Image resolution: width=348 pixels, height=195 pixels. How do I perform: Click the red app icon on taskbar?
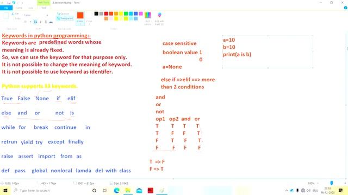point(151,190)
